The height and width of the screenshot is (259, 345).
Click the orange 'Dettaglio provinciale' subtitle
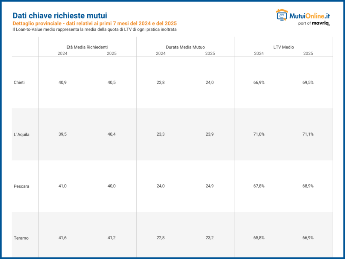coord(94,23)
